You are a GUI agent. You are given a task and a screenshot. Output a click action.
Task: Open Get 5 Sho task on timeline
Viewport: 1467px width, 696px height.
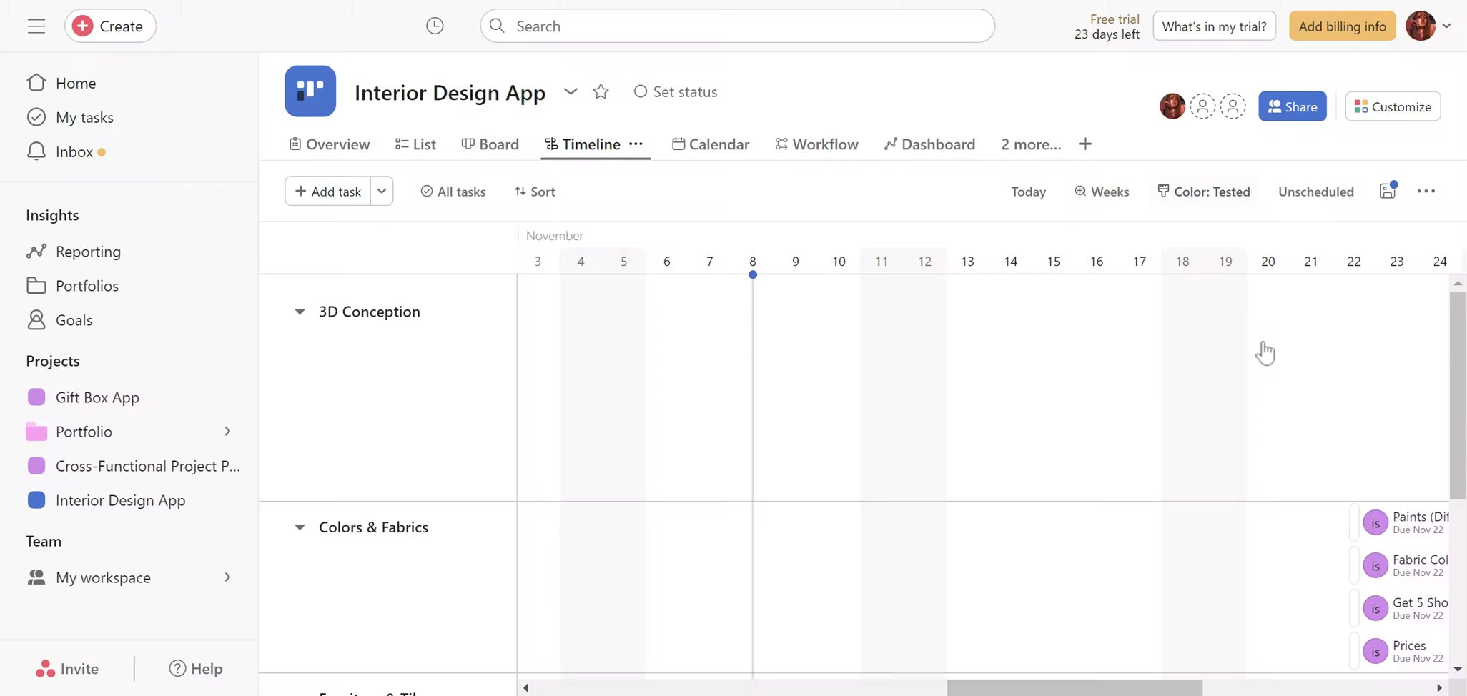1401,608
